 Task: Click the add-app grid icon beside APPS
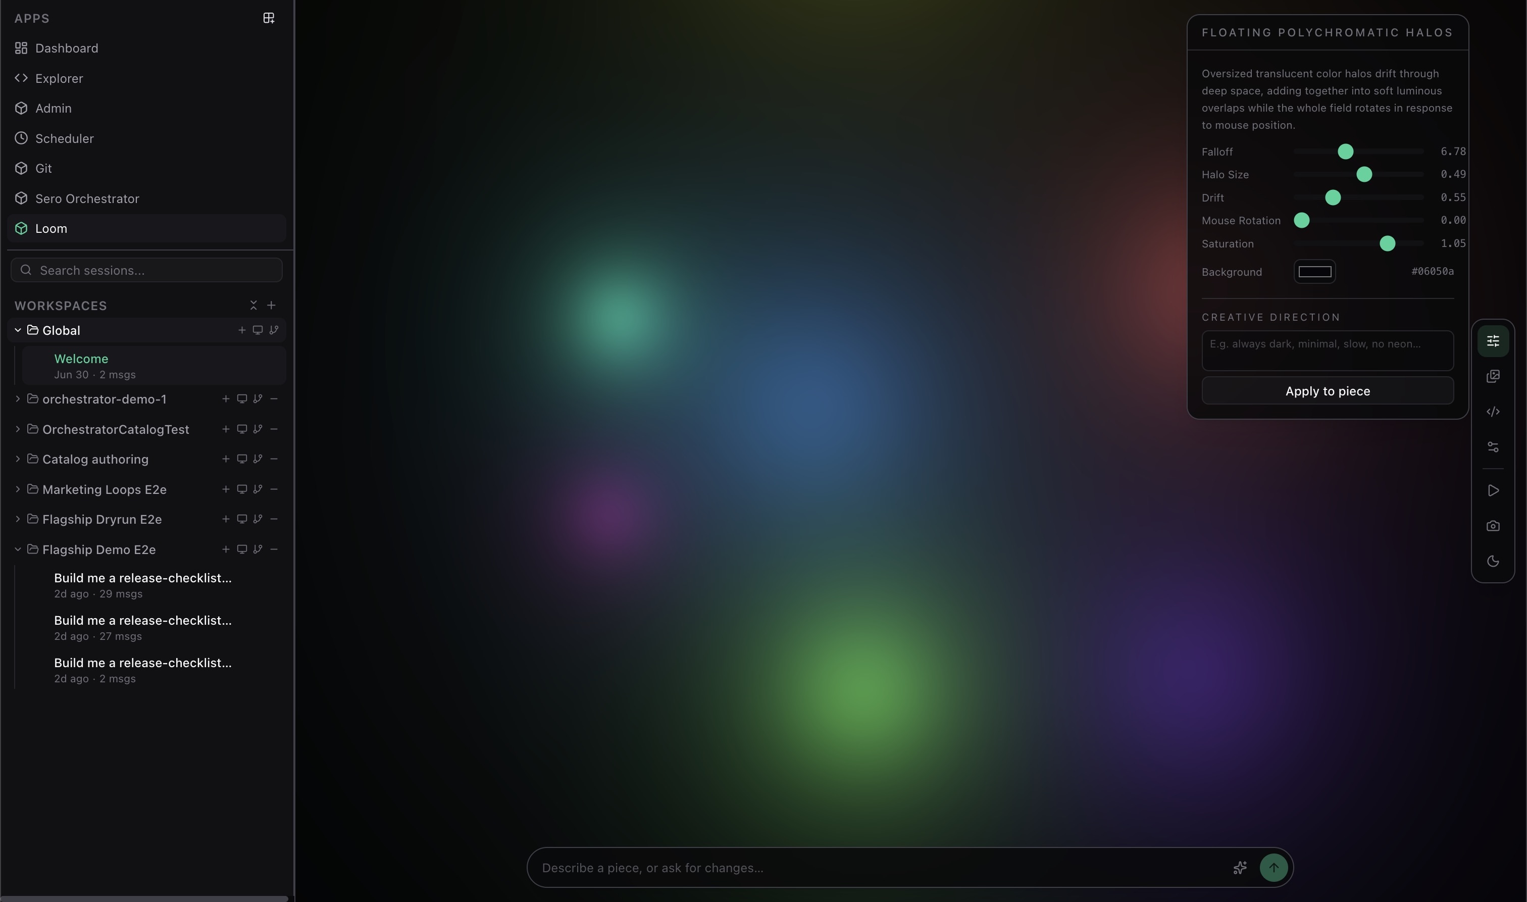pos(269,18)
